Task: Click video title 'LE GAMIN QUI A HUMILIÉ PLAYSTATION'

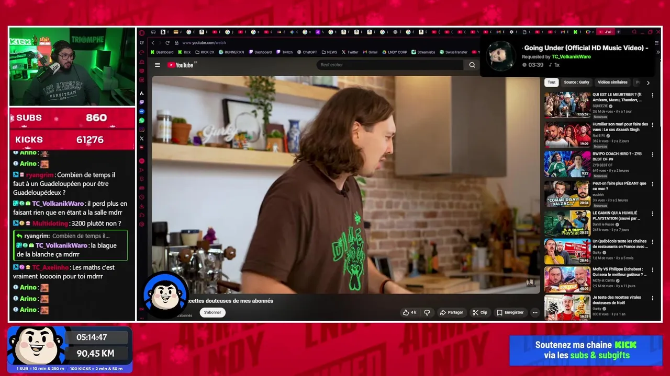Action: point(617,216)
